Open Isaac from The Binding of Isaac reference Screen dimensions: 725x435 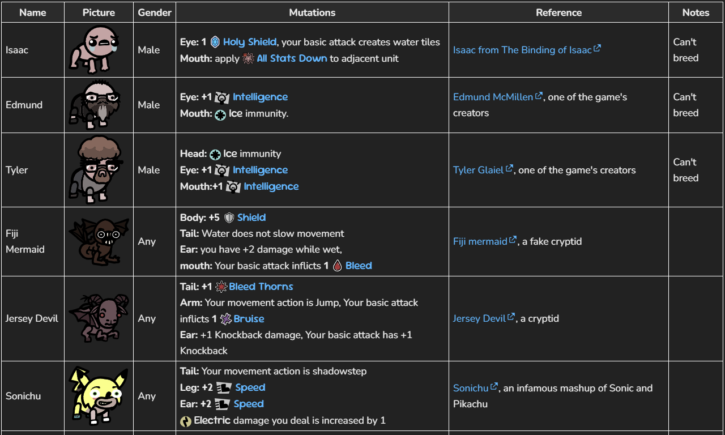pos(522,50)
